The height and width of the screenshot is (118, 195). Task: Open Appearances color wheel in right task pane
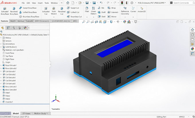click(x=192, y=49)
